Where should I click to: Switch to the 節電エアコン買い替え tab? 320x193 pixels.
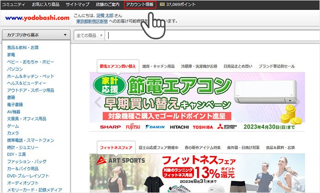118,66
